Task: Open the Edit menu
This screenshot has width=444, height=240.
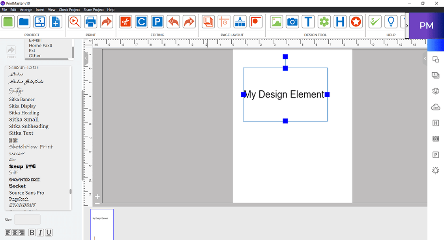Action: (13, 9)
